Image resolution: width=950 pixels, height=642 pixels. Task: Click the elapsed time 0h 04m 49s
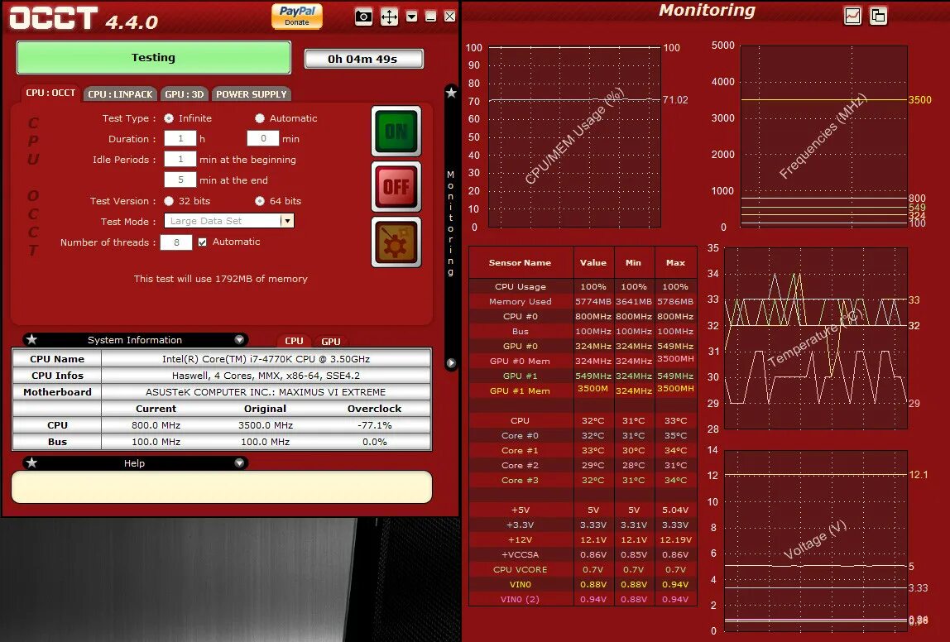[363, 59]
